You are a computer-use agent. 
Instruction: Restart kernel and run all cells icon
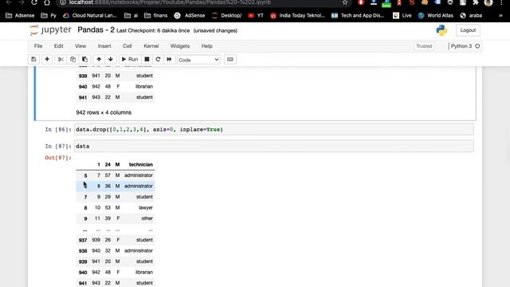pyautogui.click(x=169, y=60)
